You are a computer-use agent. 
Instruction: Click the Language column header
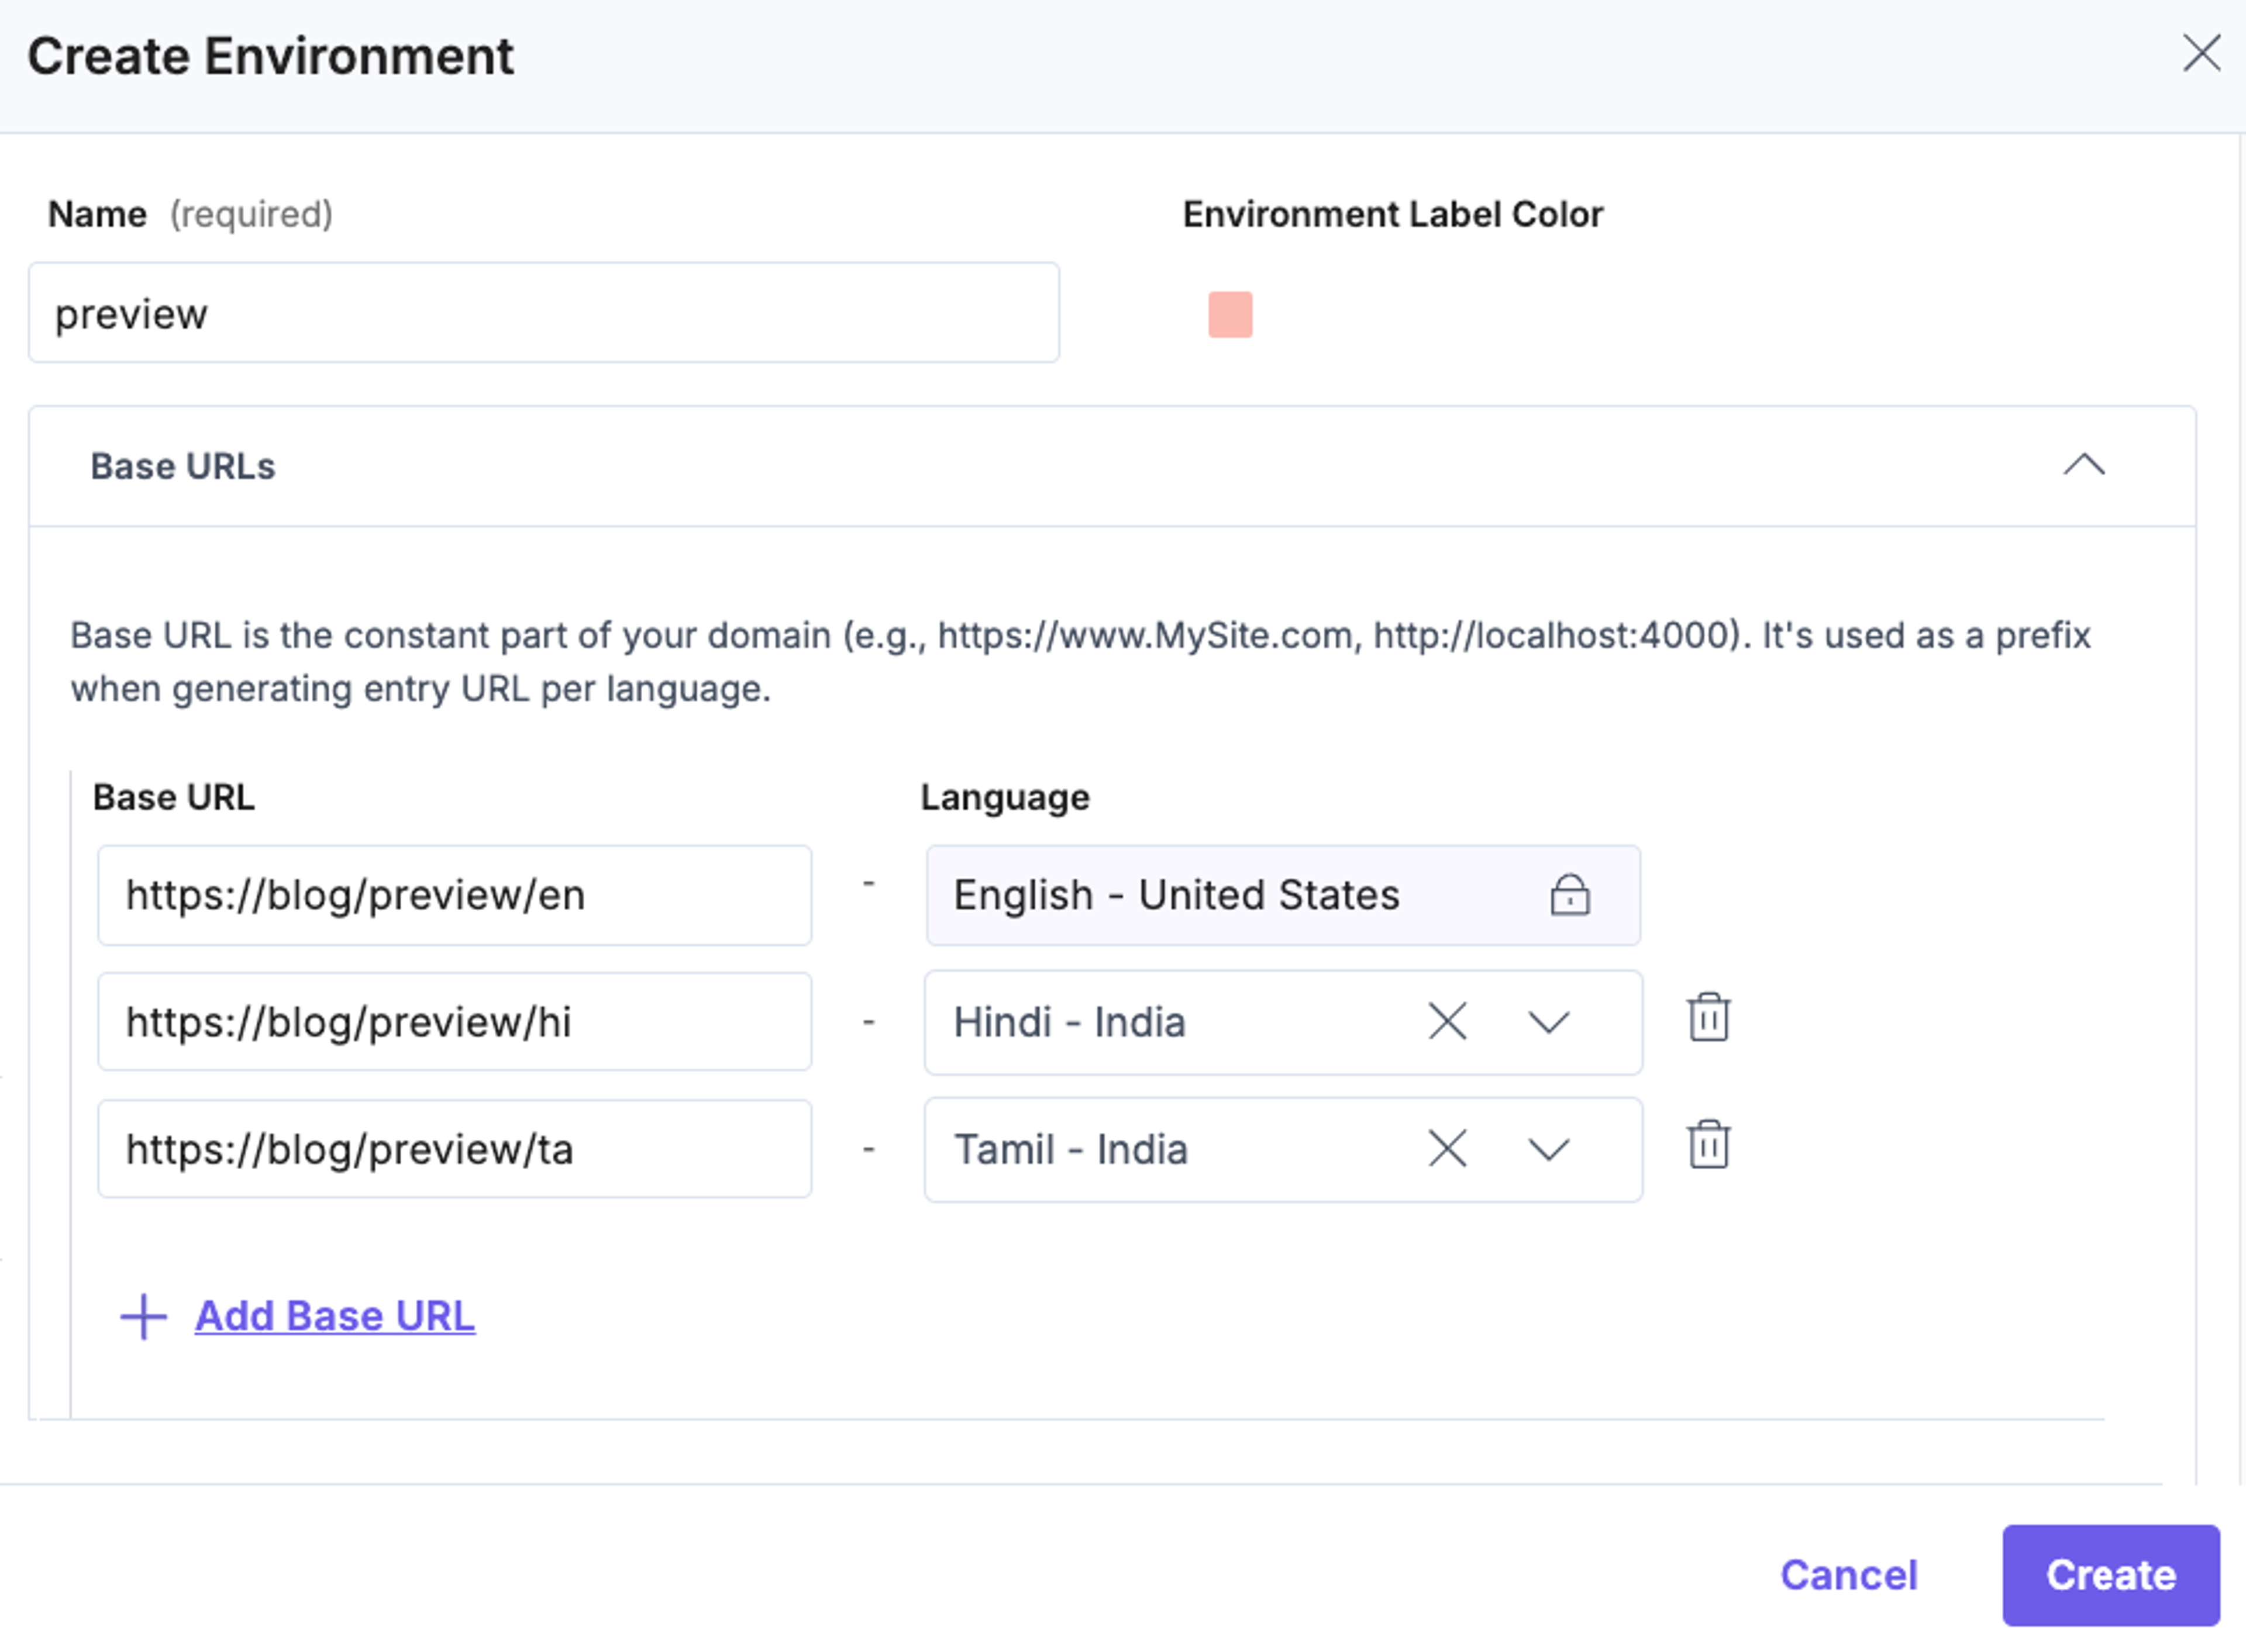click(x=1004, y=797)
